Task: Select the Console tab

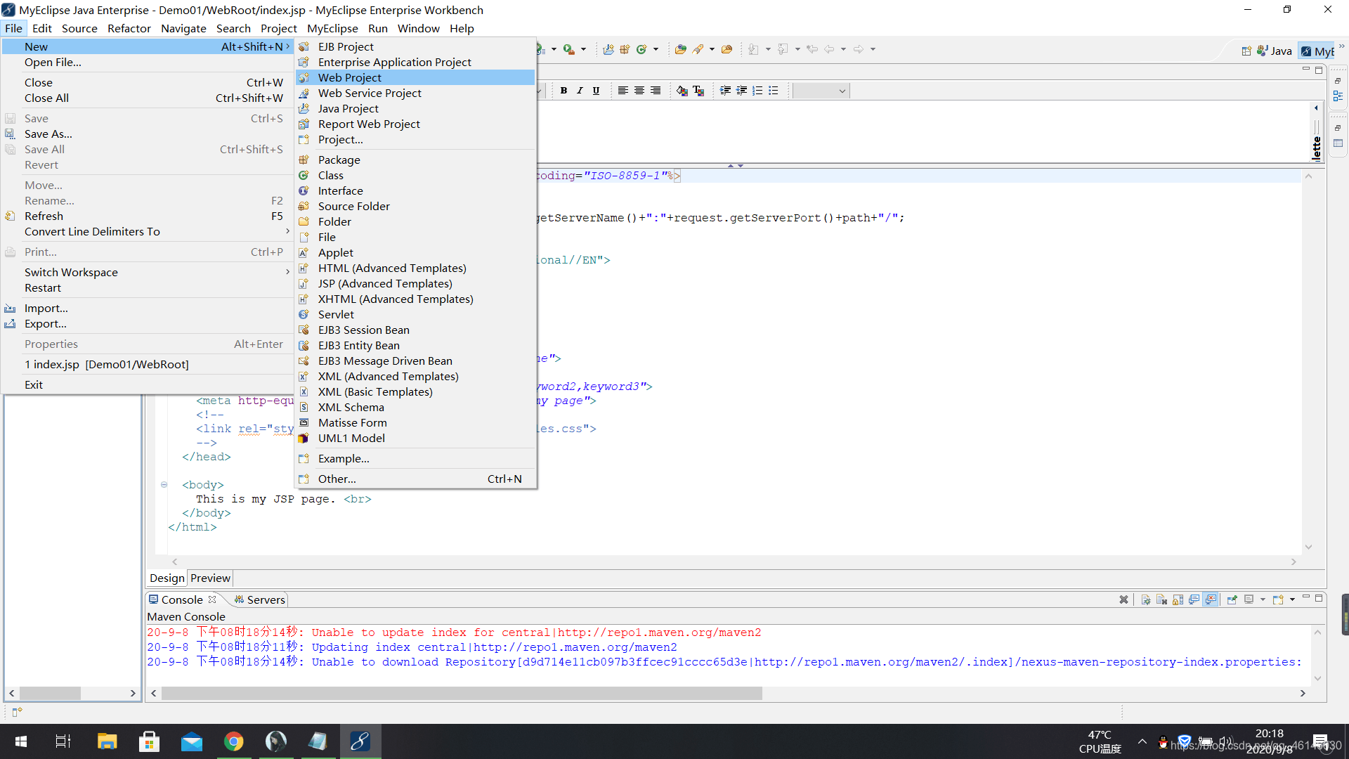Action: click(x=181, y=599)
